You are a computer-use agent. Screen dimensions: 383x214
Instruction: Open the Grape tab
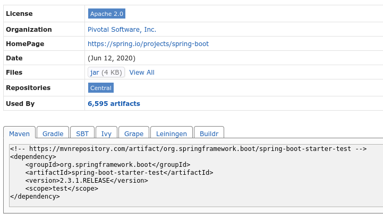134,133
